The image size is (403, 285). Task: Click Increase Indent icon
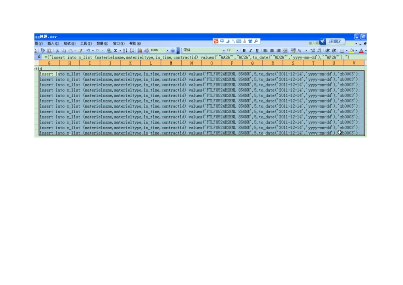(x=334, y=50)
